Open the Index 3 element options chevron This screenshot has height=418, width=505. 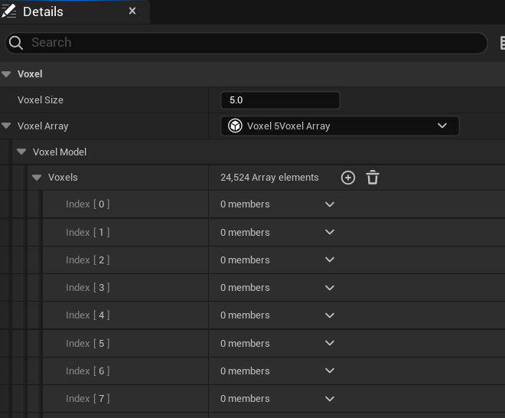click(x=330, y=288)
